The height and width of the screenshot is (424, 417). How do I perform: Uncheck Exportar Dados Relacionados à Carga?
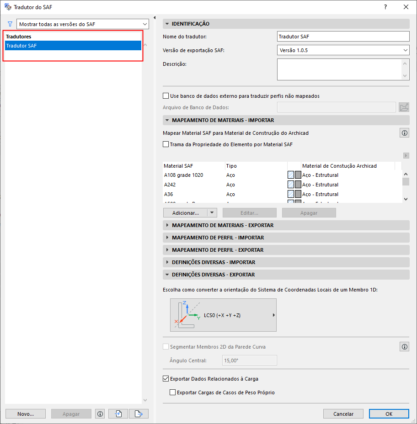(166, 379)
